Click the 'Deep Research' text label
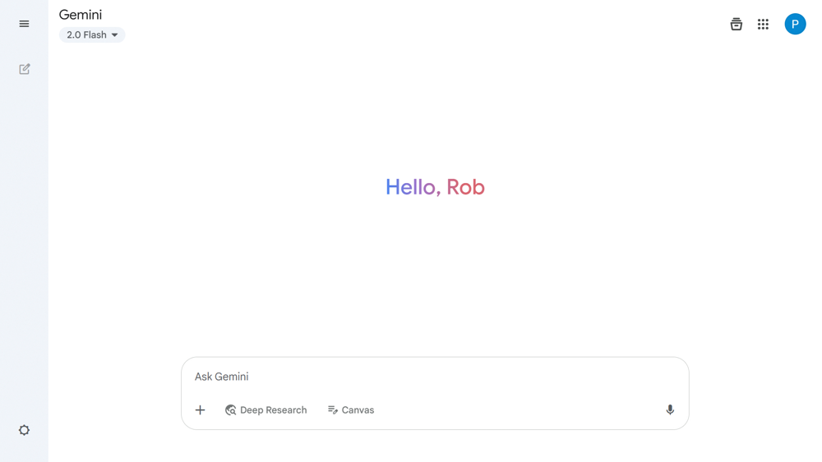Viewport: 822px width, 462px height. point(274,409)
